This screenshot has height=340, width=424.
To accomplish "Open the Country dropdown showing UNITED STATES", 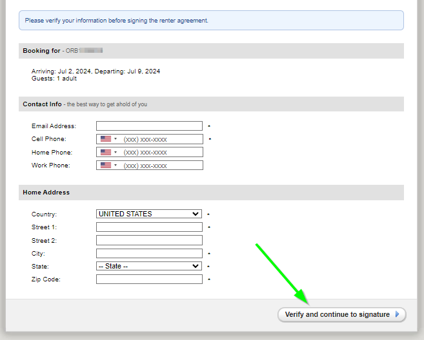I will [x=148, y=214].
